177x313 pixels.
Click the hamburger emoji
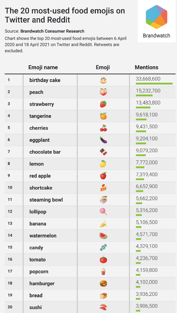tap(103, 284)
